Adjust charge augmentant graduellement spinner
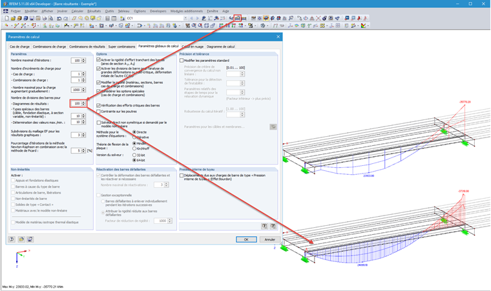491x291 pixels. (x=83, y=90)
